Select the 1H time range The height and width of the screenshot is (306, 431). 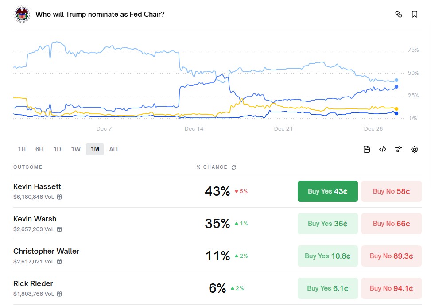coord(22,149)
